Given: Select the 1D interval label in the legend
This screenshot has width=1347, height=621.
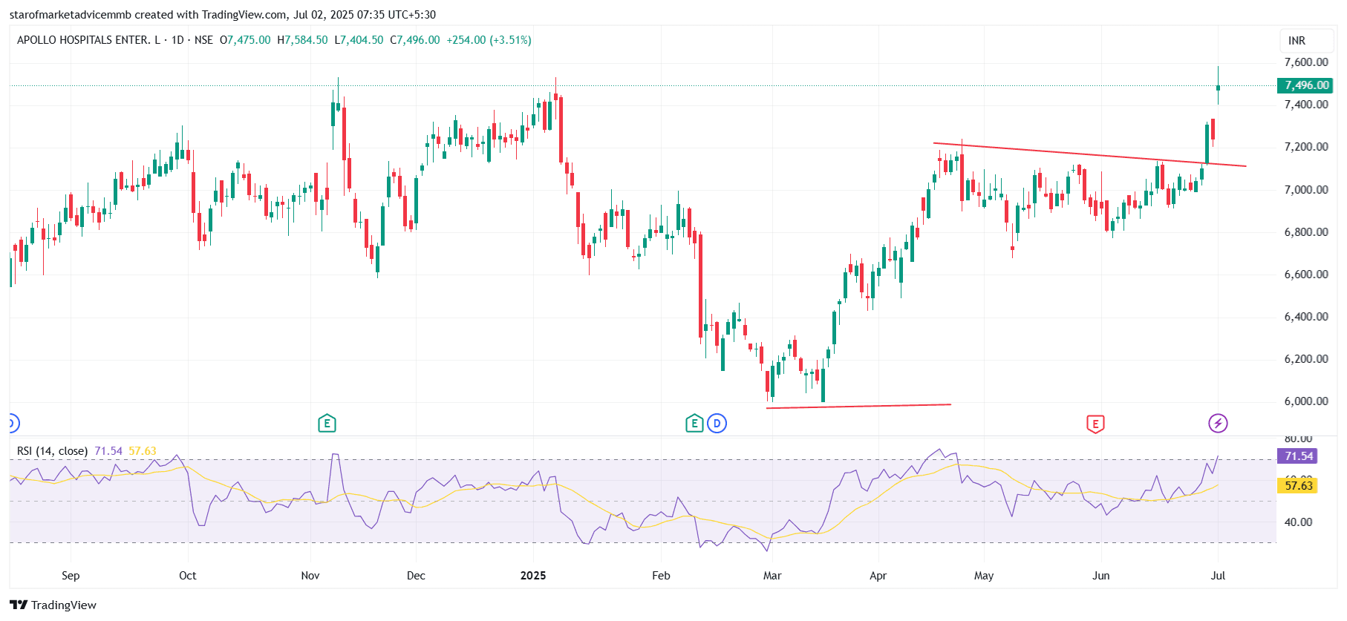Looking at the screenshot, I should tap(177, 40).
